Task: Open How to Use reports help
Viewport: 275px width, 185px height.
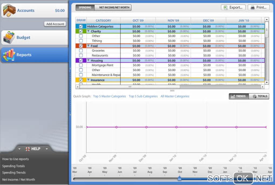Action: (15, 159)
